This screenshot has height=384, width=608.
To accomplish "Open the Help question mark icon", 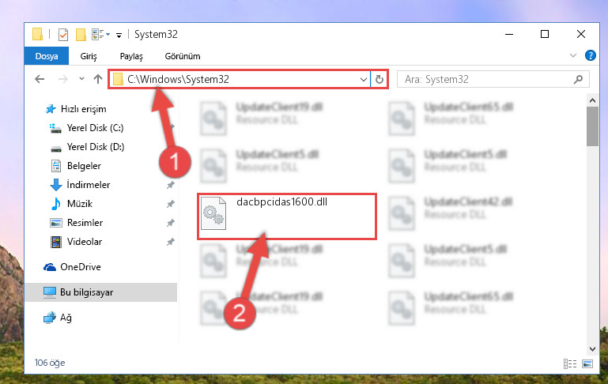I will click(590, 55).
